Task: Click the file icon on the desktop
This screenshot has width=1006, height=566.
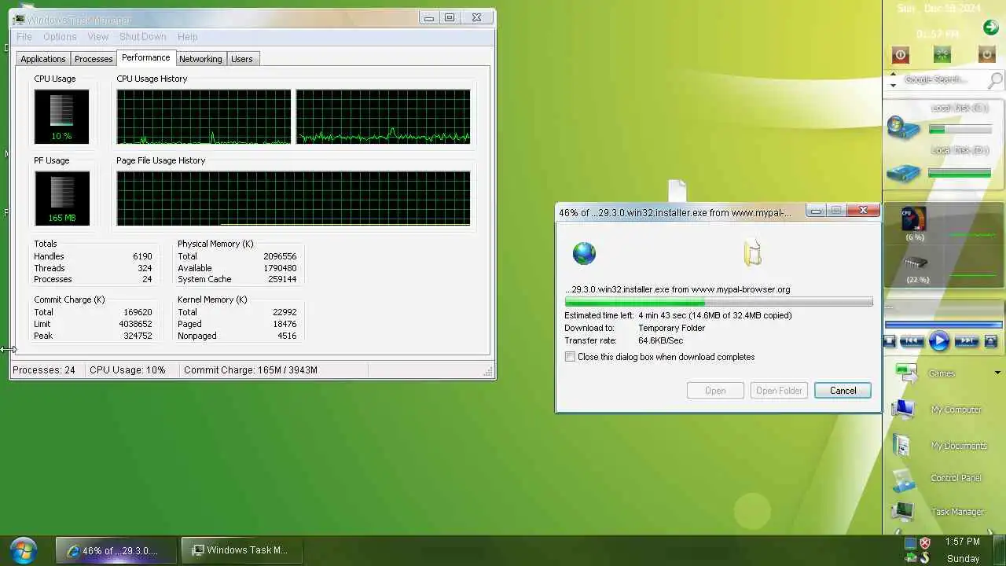Action: (677, 191)
